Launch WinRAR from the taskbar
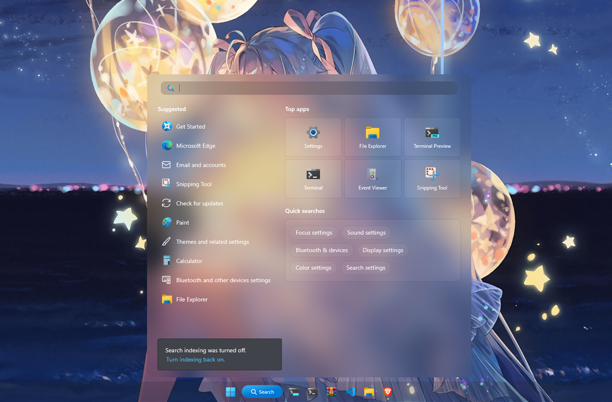Image resolution: width=612 pixels, height=402 pixels. click(331, 392)
